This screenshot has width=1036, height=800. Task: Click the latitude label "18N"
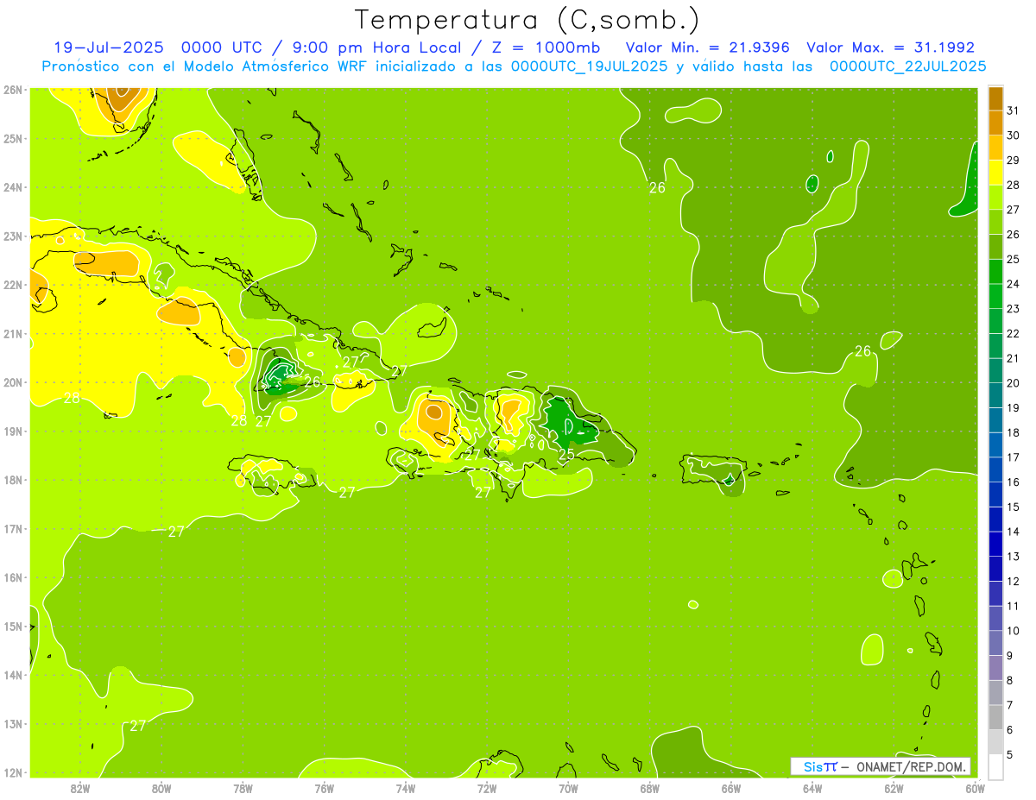(13, 480)
